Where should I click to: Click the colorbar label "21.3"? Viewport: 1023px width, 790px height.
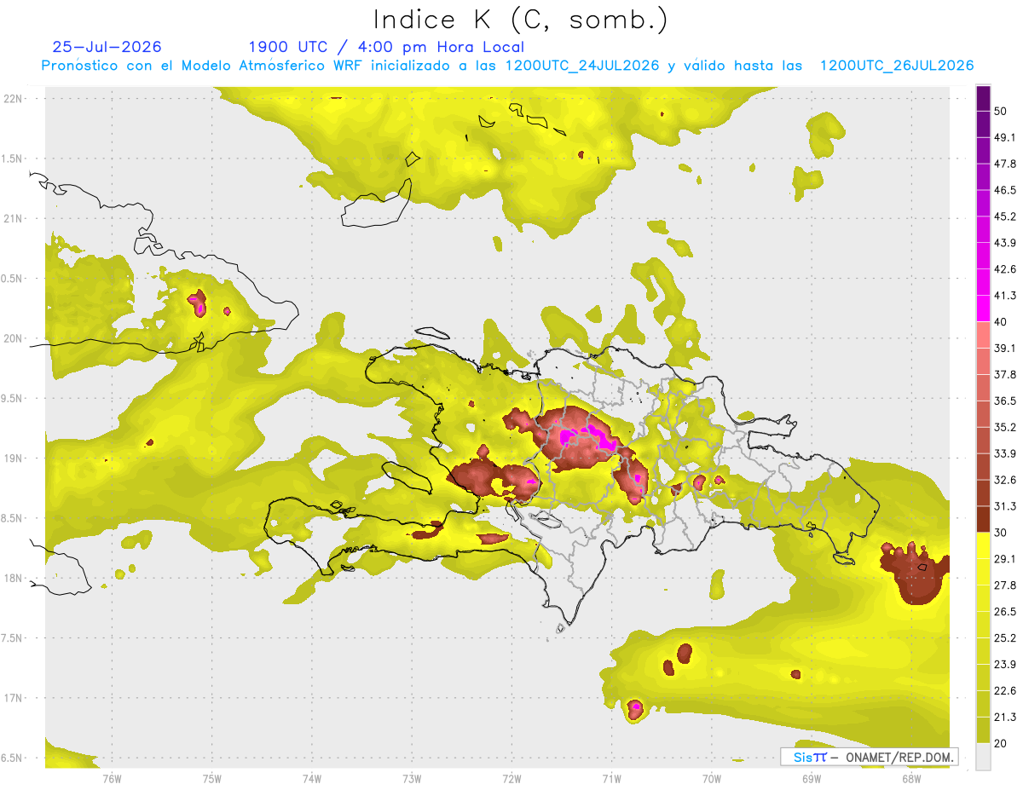point(1004,718)
